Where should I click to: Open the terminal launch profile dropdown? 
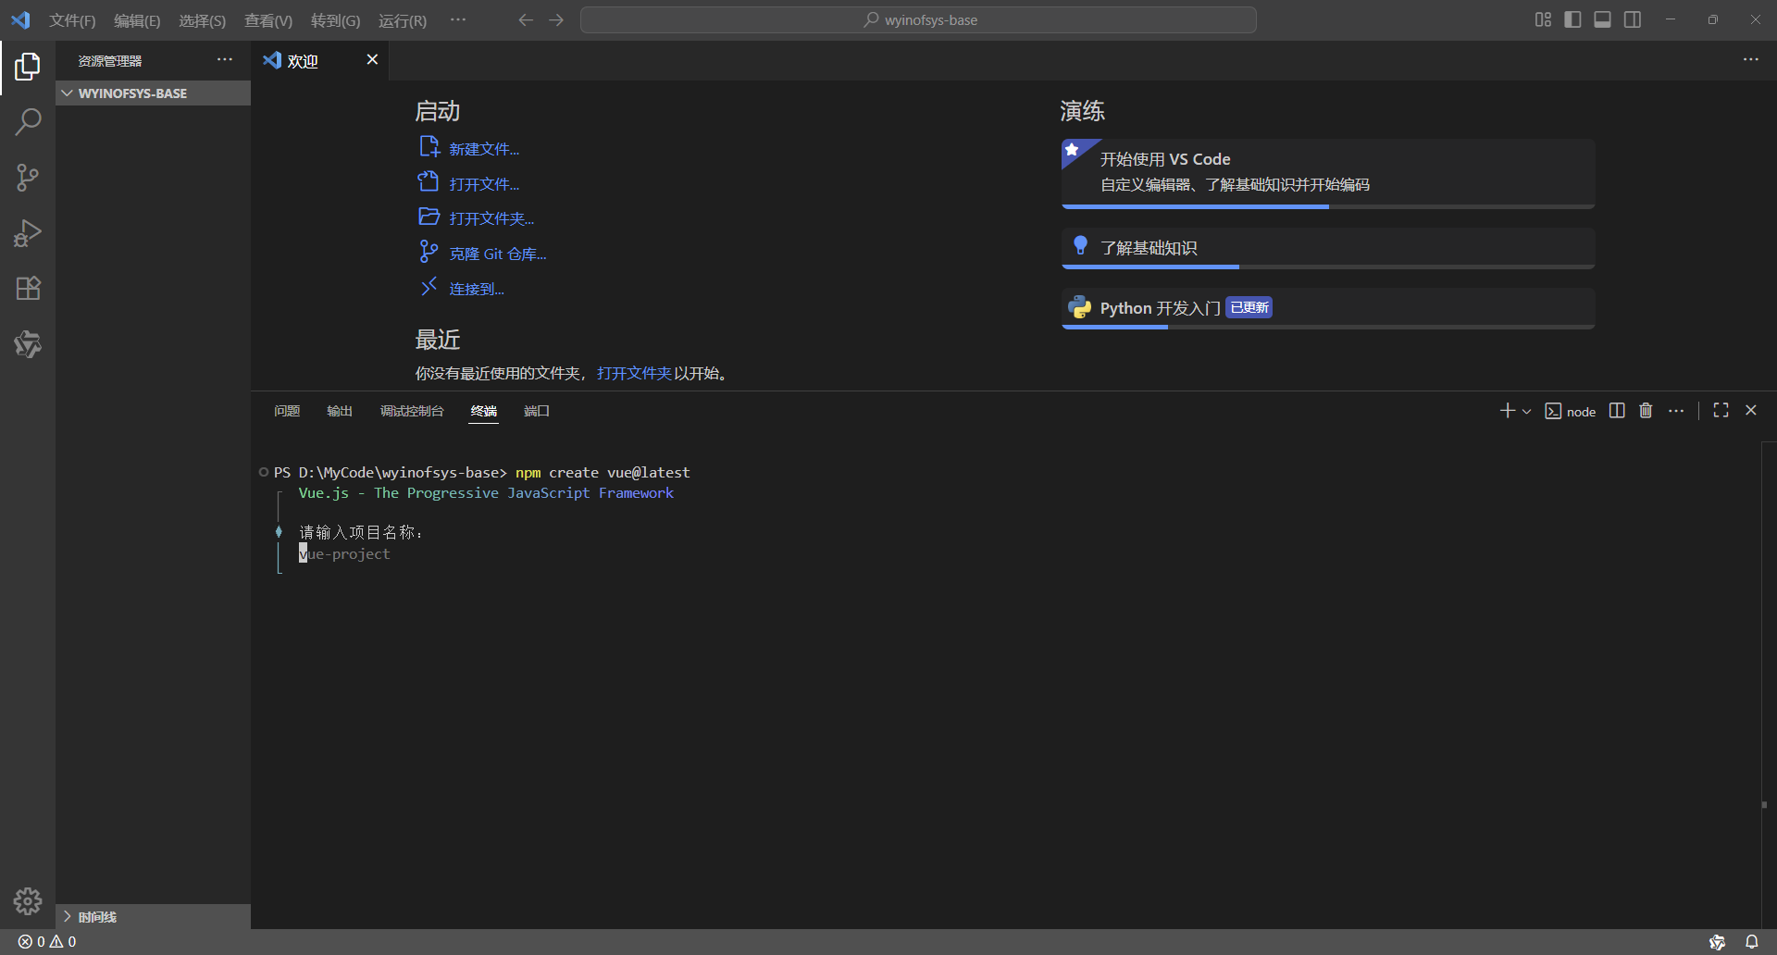[1526, 411]
